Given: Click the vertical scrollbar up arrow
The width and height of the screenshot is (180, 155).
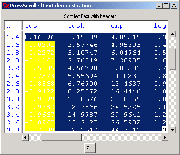Looking at the screenshot, I should click(173, 34).
